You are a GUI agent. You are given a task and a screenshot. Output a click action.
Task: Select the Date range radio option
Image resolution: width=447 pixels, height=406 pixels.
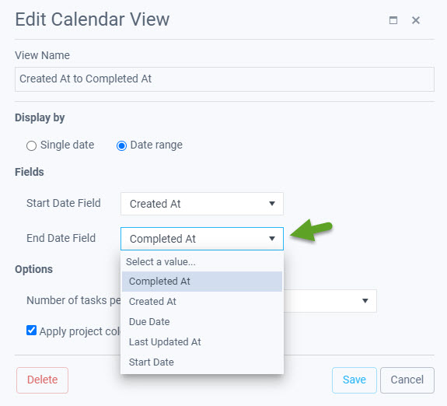coord(121,145)
